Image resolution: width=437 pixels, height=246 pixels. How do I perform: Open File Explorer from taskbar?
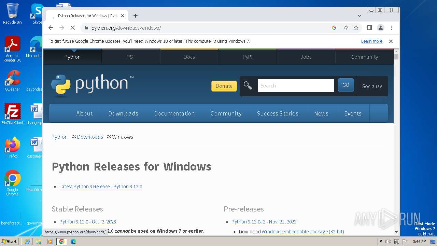(39, 242)
